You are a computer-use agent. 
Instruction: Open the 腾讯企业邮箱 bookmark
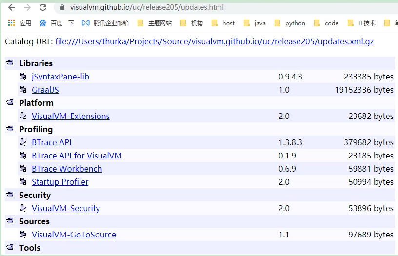(105, 23)
